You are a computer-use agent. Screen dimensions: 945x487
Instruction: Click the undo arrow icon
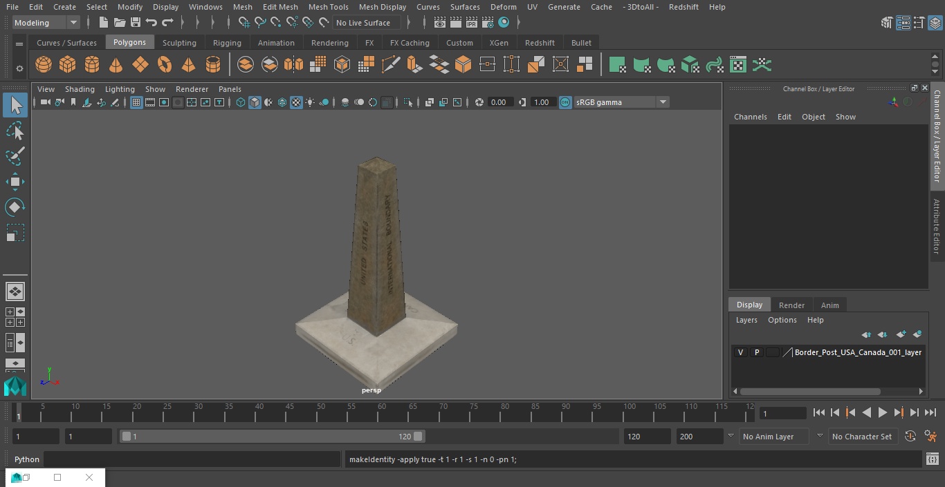pyautogui.click(x=152, y=23)
